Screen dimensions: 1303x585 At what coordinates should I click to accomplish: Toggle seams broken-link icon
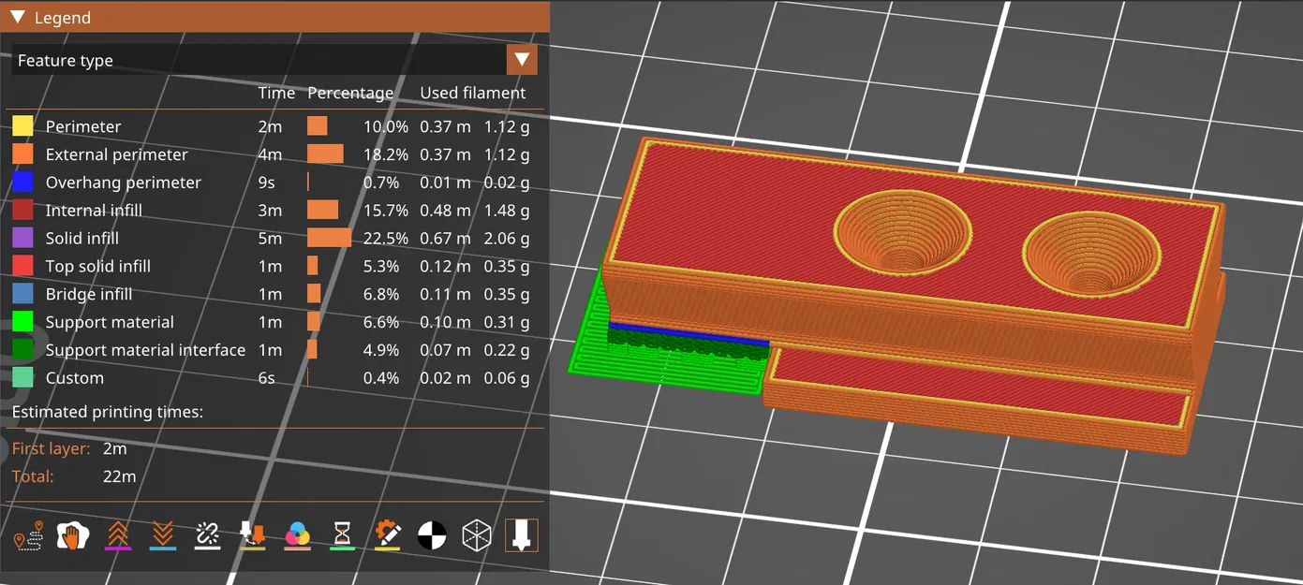[207, 535]
